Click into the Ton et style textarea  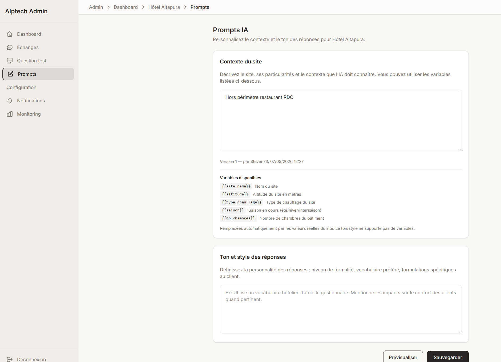[341, 309]
